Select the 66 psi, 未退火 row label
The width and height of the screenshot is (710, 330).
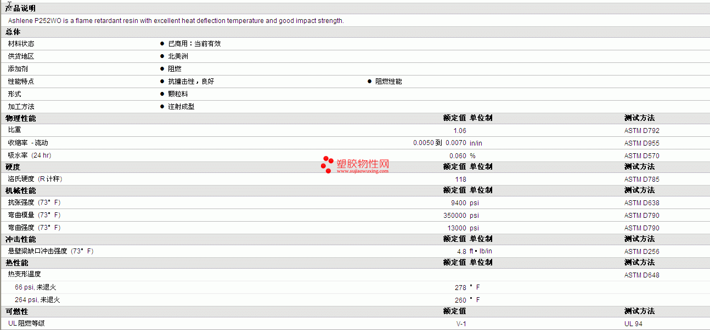pyautogui.click(x=36, y=287)
